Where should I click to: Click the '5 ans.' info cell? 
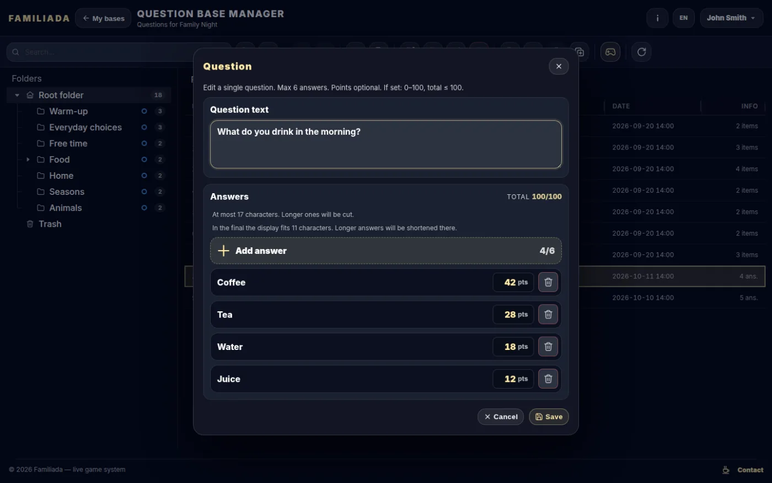(748, 298)
